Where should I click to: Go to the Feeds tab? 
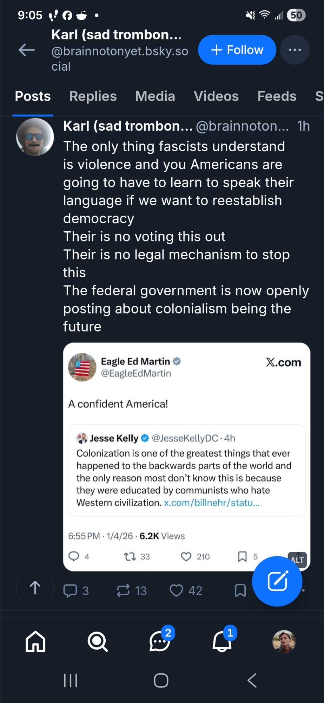277,96
